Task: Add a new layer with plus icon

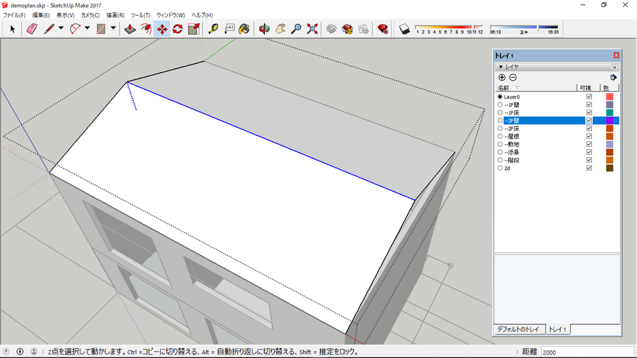Action: click(x=502, y=78)
